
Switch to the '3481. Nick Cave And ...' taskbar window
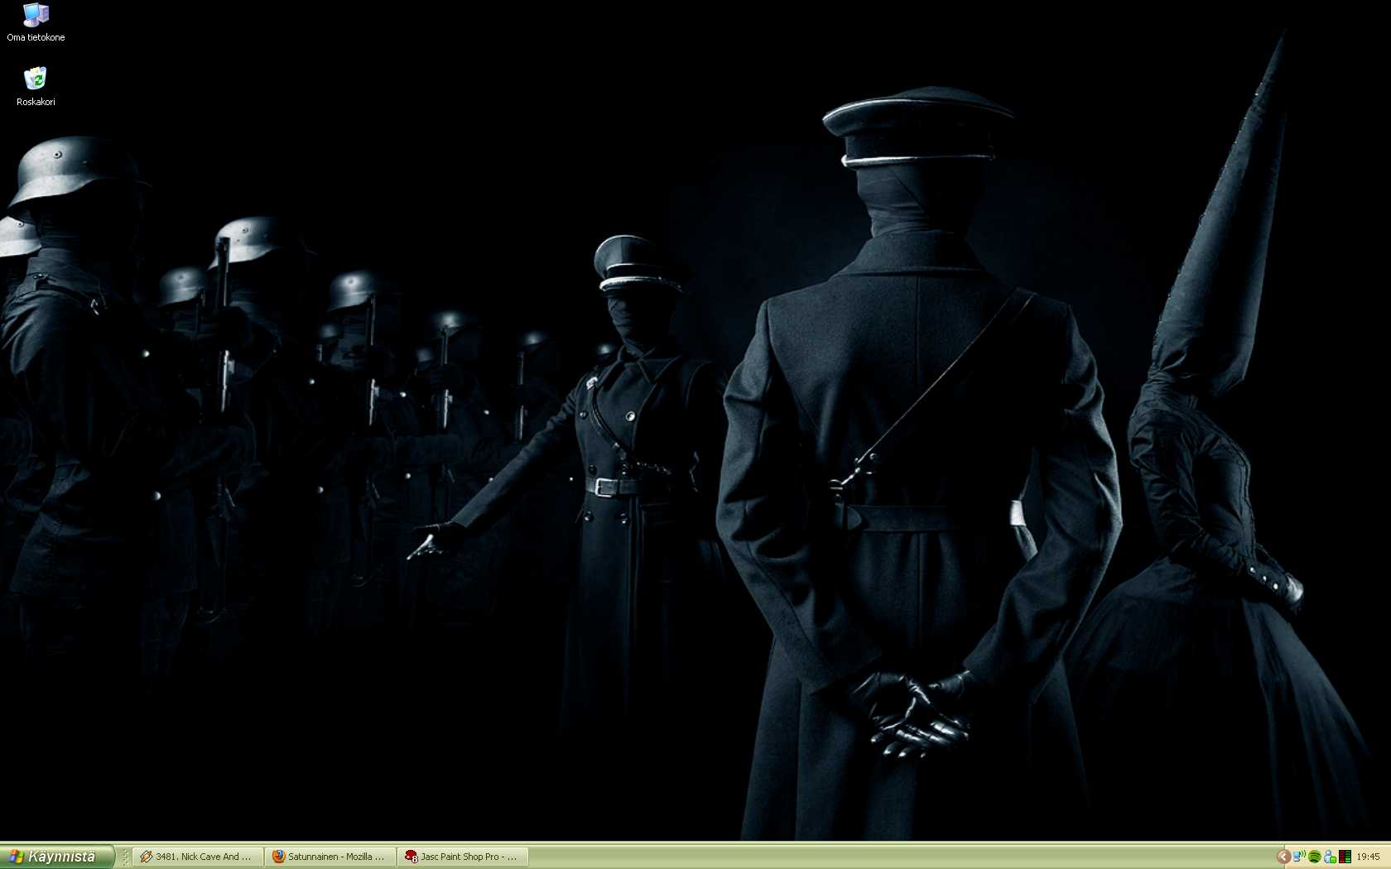click(198, 857)
